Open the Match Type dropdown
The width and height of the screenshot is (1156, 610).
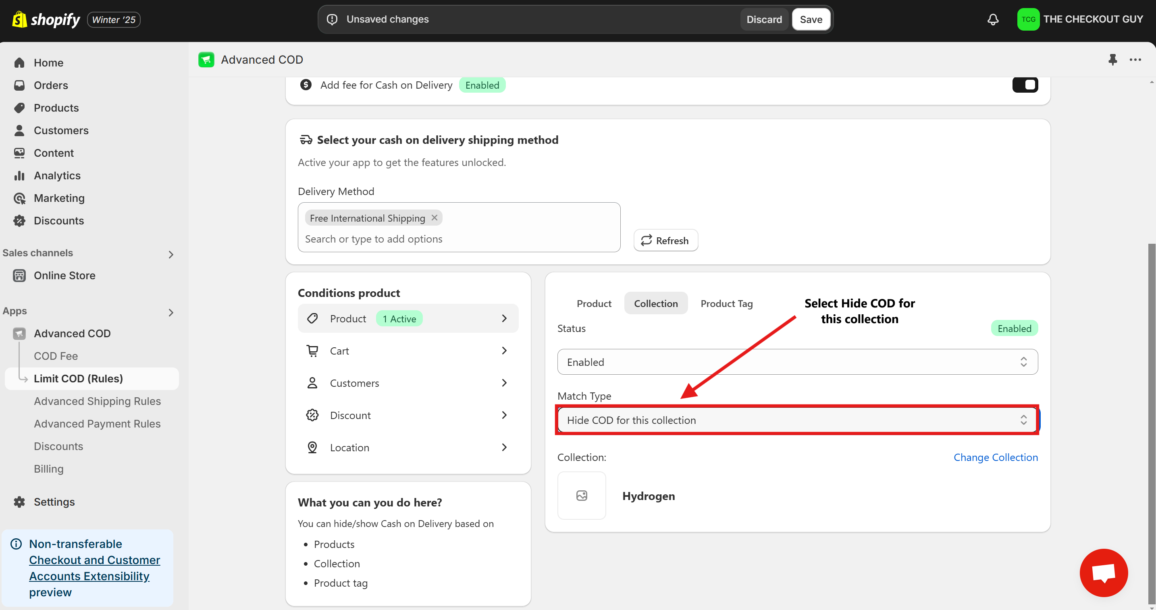click(797, 420)
